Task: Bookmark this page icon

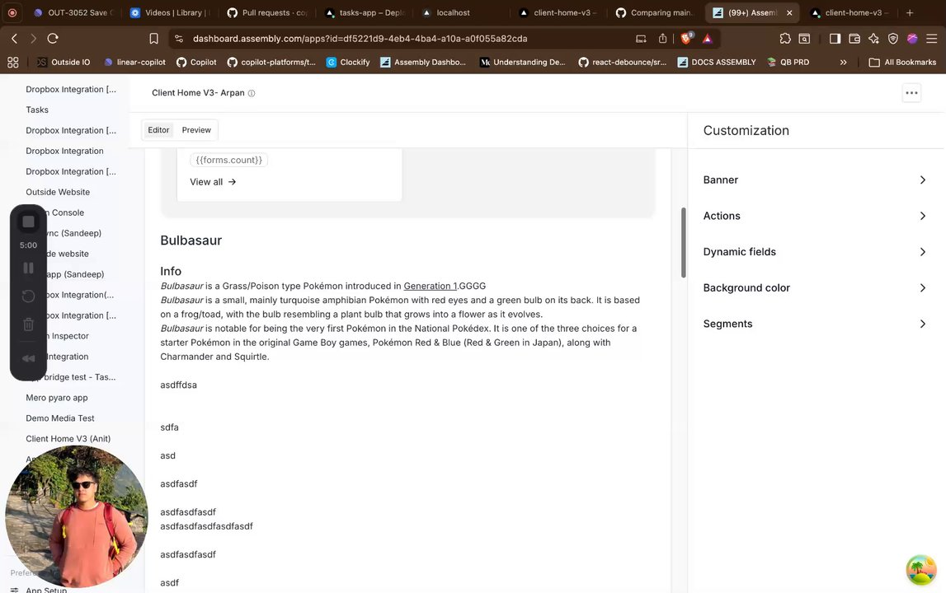Action: pos(154,39)
